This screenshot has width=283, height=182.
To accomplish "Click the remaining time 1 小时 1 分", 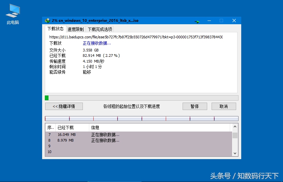I will (x=92, y=67).
